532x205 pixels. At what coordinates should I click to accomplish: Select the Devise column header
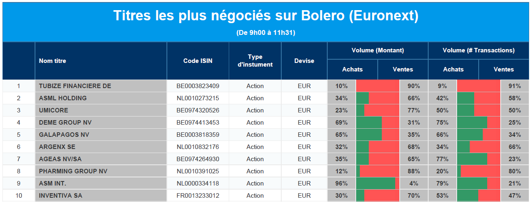[304, 61]
